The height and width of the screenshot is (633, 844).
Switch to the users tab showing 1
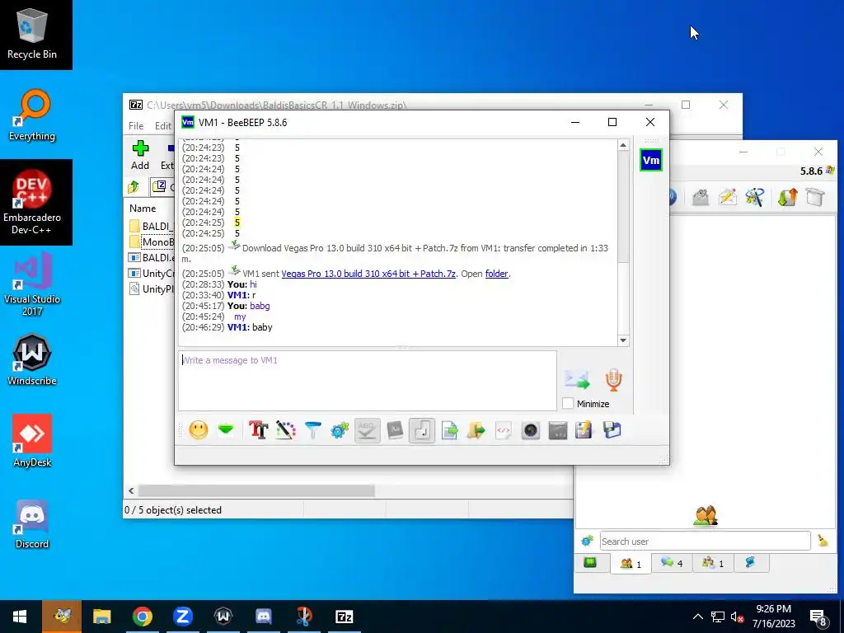(631, 563)
